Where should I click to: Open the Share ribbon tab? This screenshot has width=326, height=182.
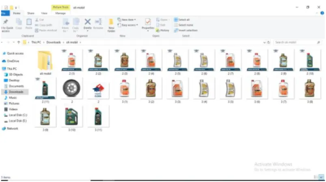[x=31, y=13]
